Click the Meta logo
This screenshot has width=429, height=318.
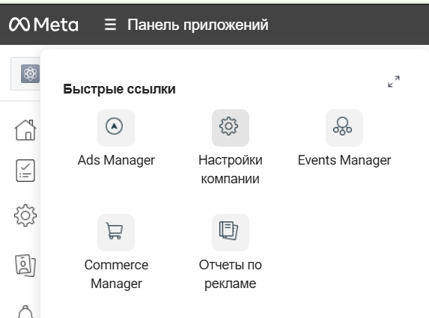pyautogui.click(x=43, y=25)
